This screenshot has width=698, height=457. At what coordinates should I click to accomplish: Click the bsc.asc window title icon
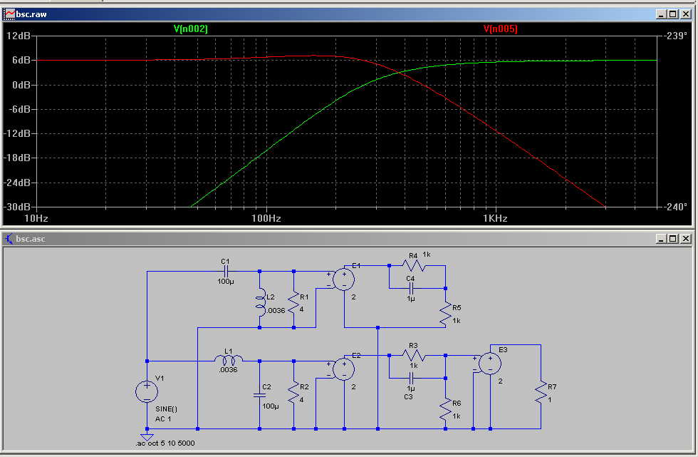click(9, 239)
